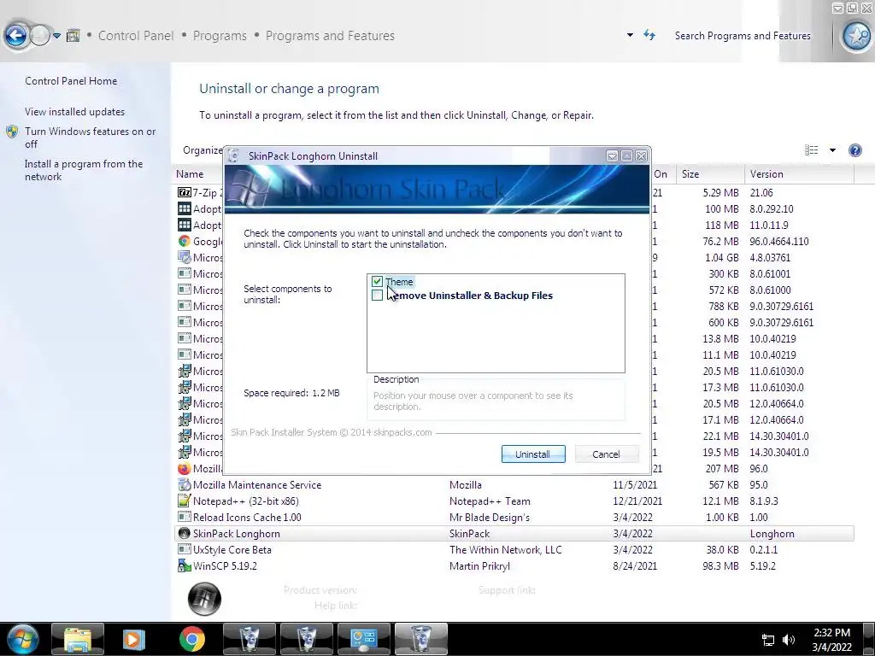The height and width of the screenshot is (656, 875).
Task: Select the Mozilla Maintenance Service row
Action: point(514,485)
